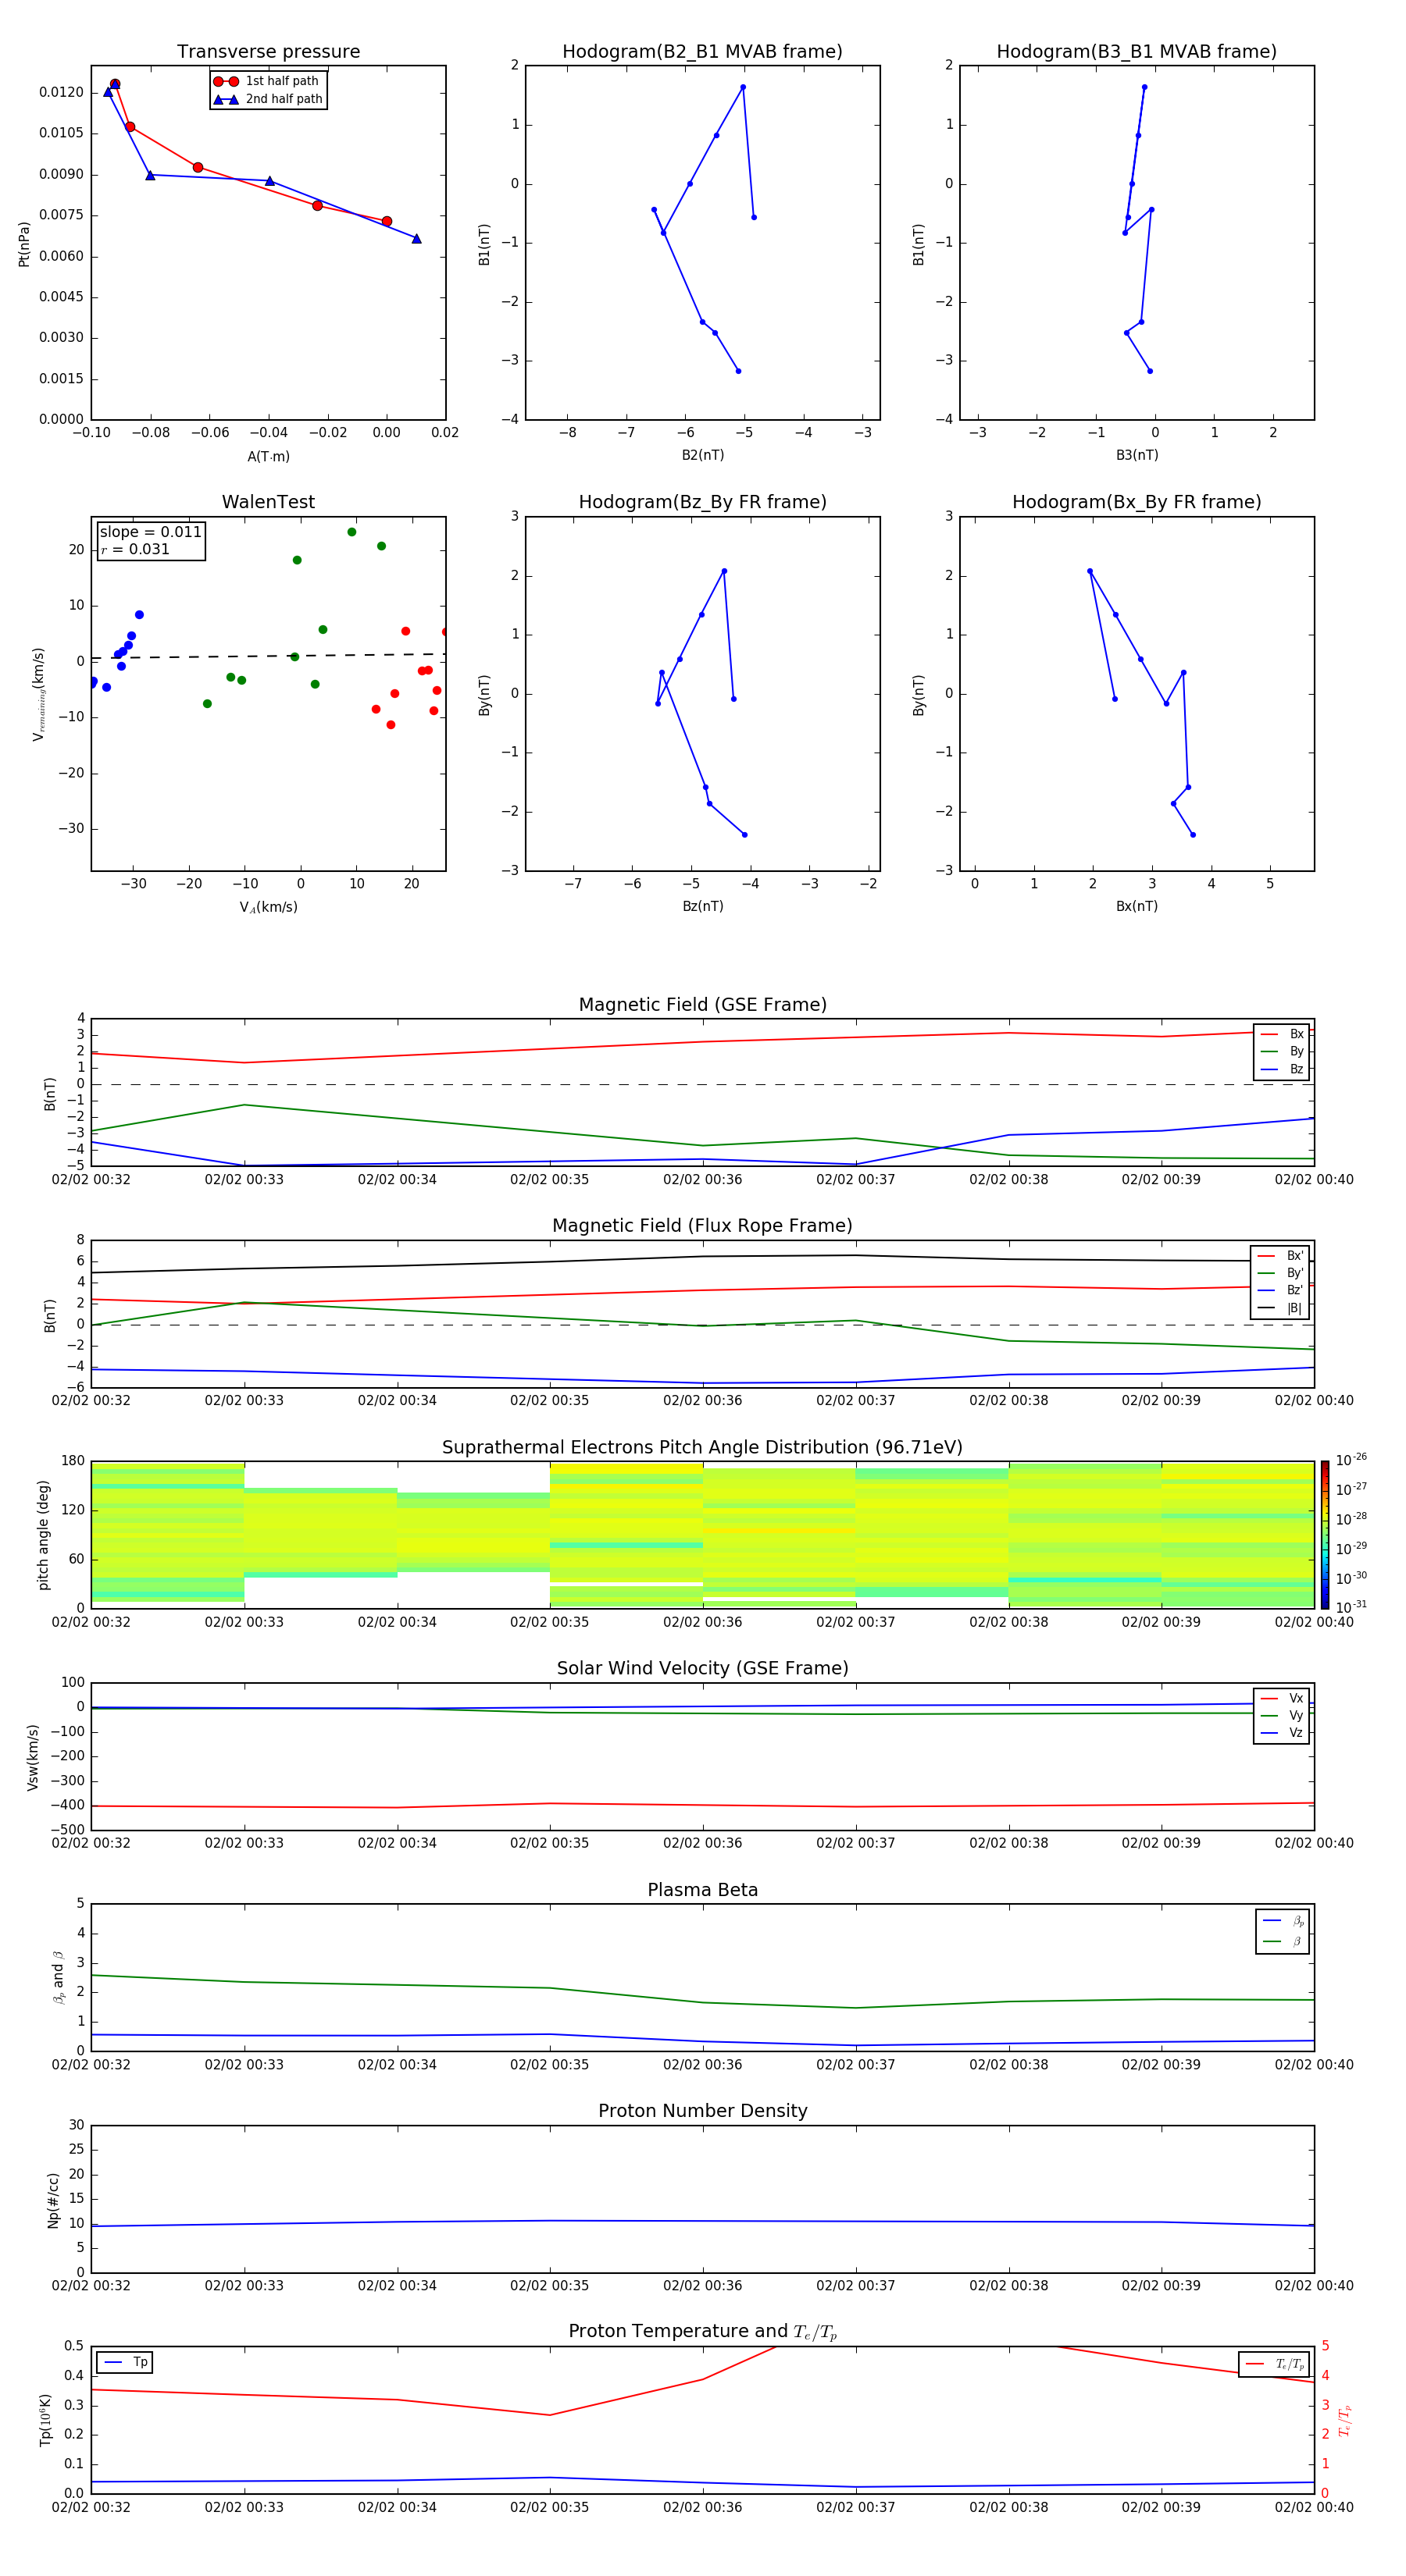
Task: Click the "Proton Temperature and Te/Tp" title
Action: click(702, 2331)
